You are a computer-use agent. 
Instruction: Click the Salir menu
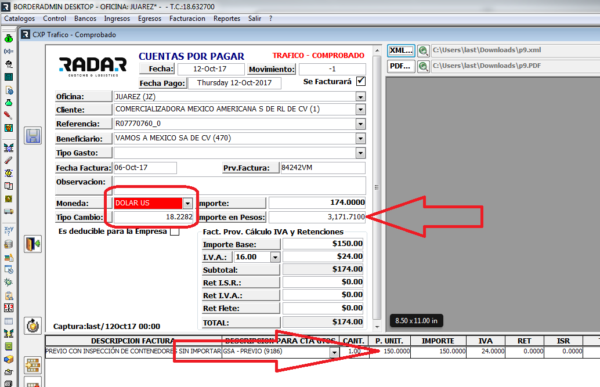coord(255,19)
